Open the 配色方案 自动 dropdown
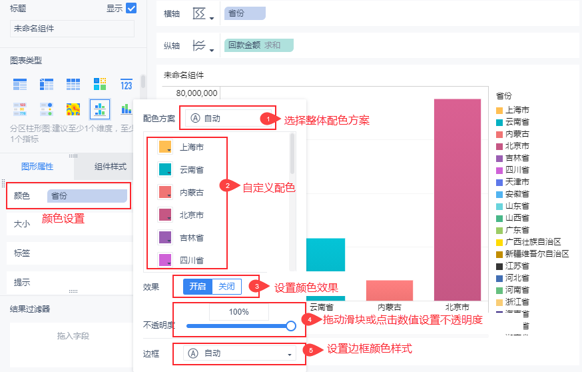582x372 pixels. (x=228, y=118)
